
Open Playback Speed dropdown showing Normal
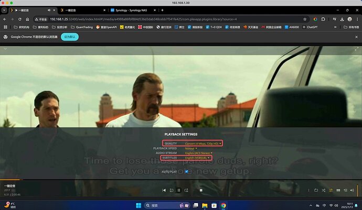(x=191, y=148)
